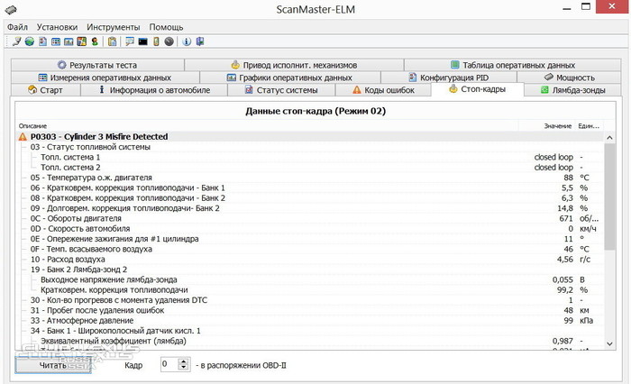Click the speech bubble toolbar icon

[x=130, y=41]
